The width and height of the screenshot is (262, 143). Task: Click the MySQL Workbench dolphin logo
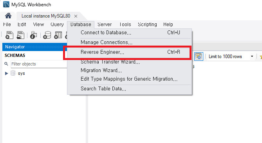pos(6,4)
